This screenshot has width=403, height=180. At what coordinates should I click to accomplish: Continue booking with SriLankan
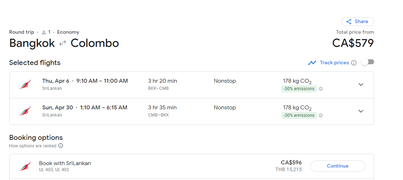point(337,166)
